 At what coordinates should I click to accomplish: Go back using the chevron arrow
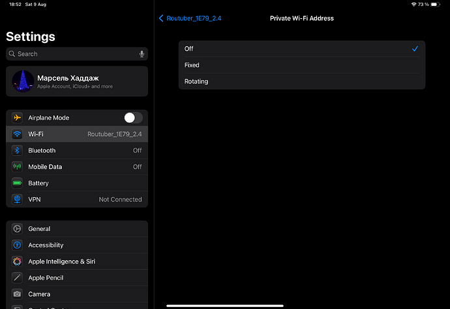pyautogui.click(x=161, y=18)
